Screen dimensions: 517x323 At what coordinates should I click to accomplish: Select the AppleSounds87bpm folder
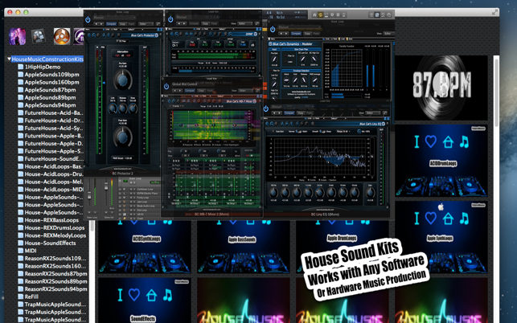click(50, 90)
